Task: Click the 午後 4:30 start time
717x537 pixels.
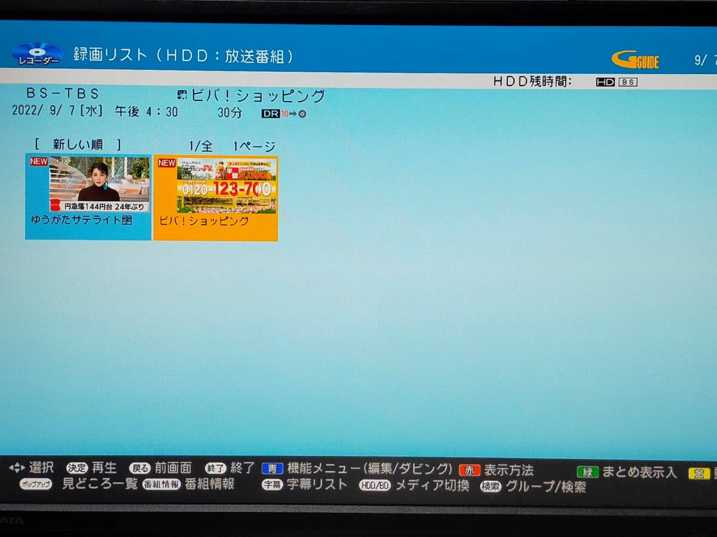Action: tap(146, 112)
